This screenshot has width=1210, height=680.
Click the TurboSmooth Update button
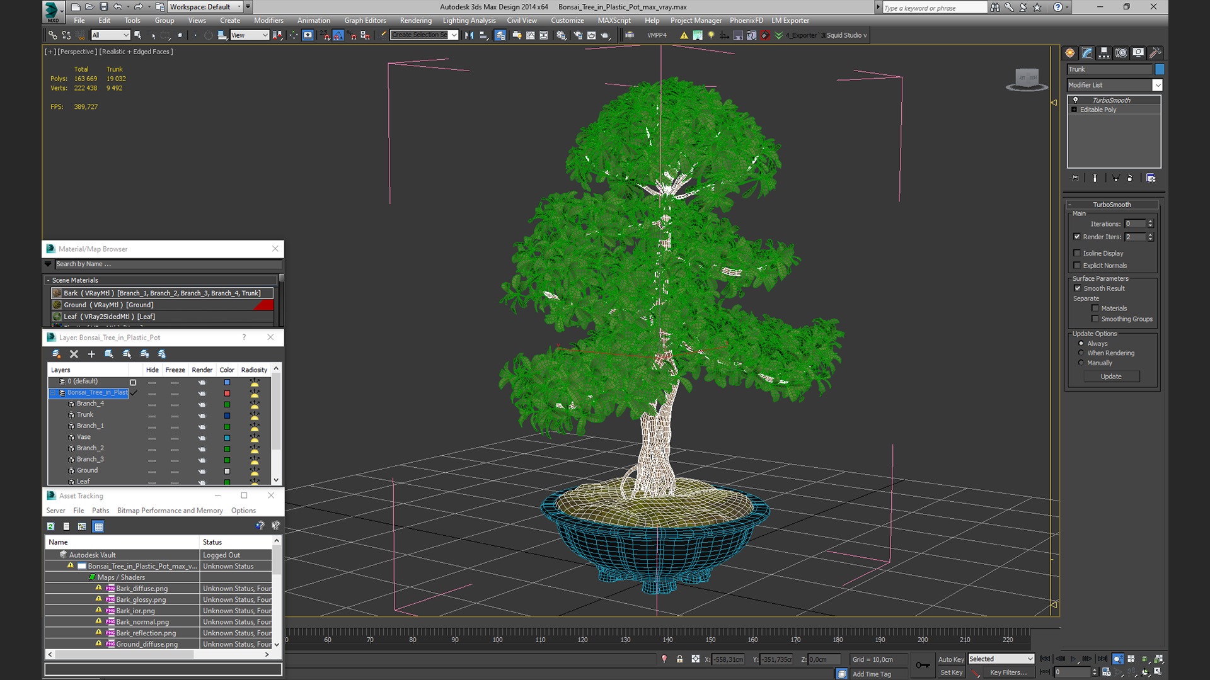point(1111,377)
